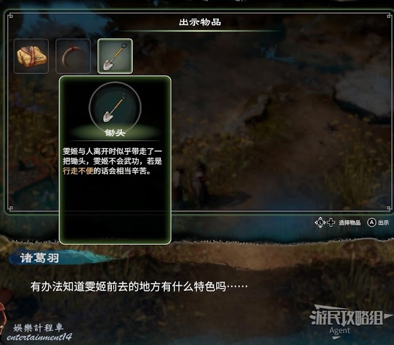Image resolution: width=394 pixels, height=345 pixels.
Task: Click the 诸葛羽 speaker name banner
Action: click(x=39, y=258)
